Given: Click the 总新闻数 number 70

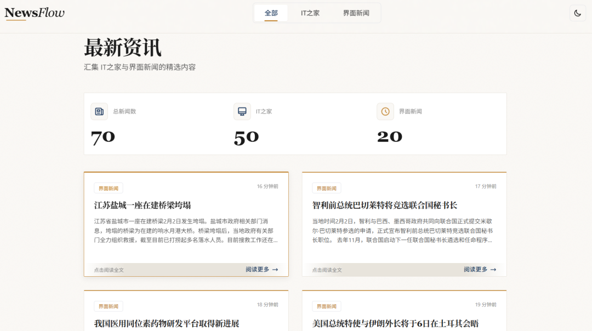Looking at the screenshot, I should pyautogui.click(x=103, y=137).
